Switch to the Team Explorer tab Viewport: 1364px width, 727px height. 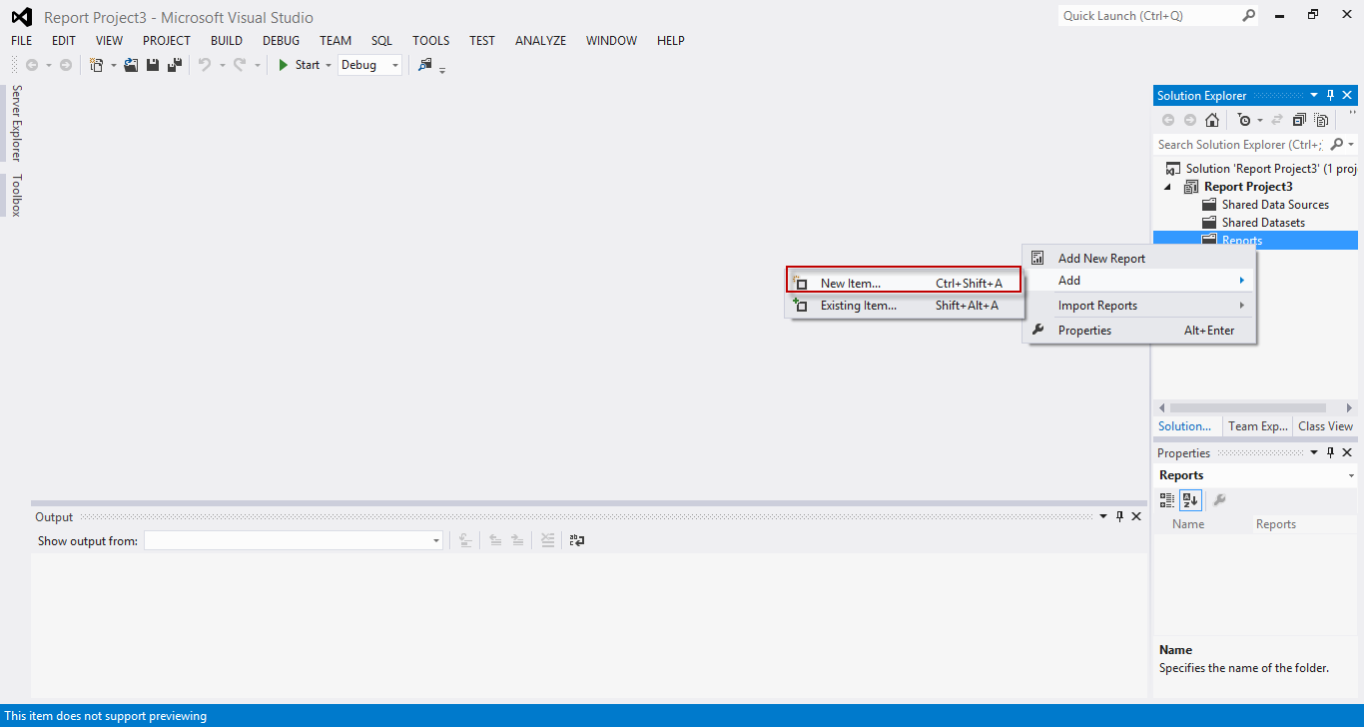[x=1256, y=426]
